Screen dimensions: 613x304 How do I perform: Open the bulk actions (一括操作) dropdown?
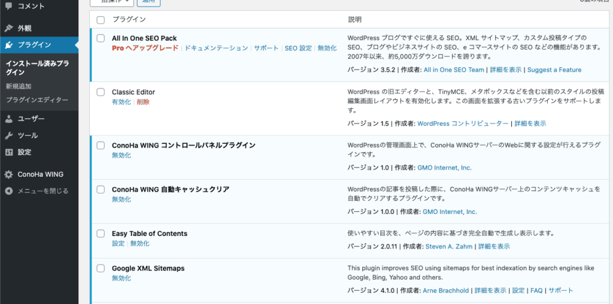(x=112, y=2)
